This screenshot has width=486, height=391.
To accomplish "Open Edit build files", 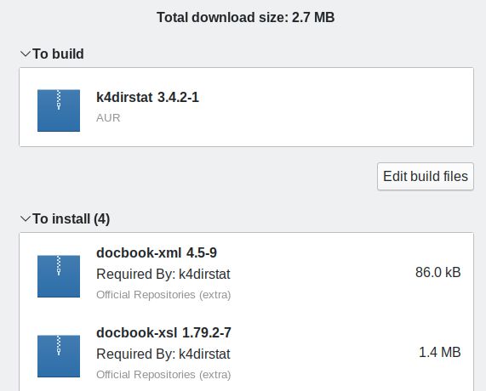I will click(426, 176).
